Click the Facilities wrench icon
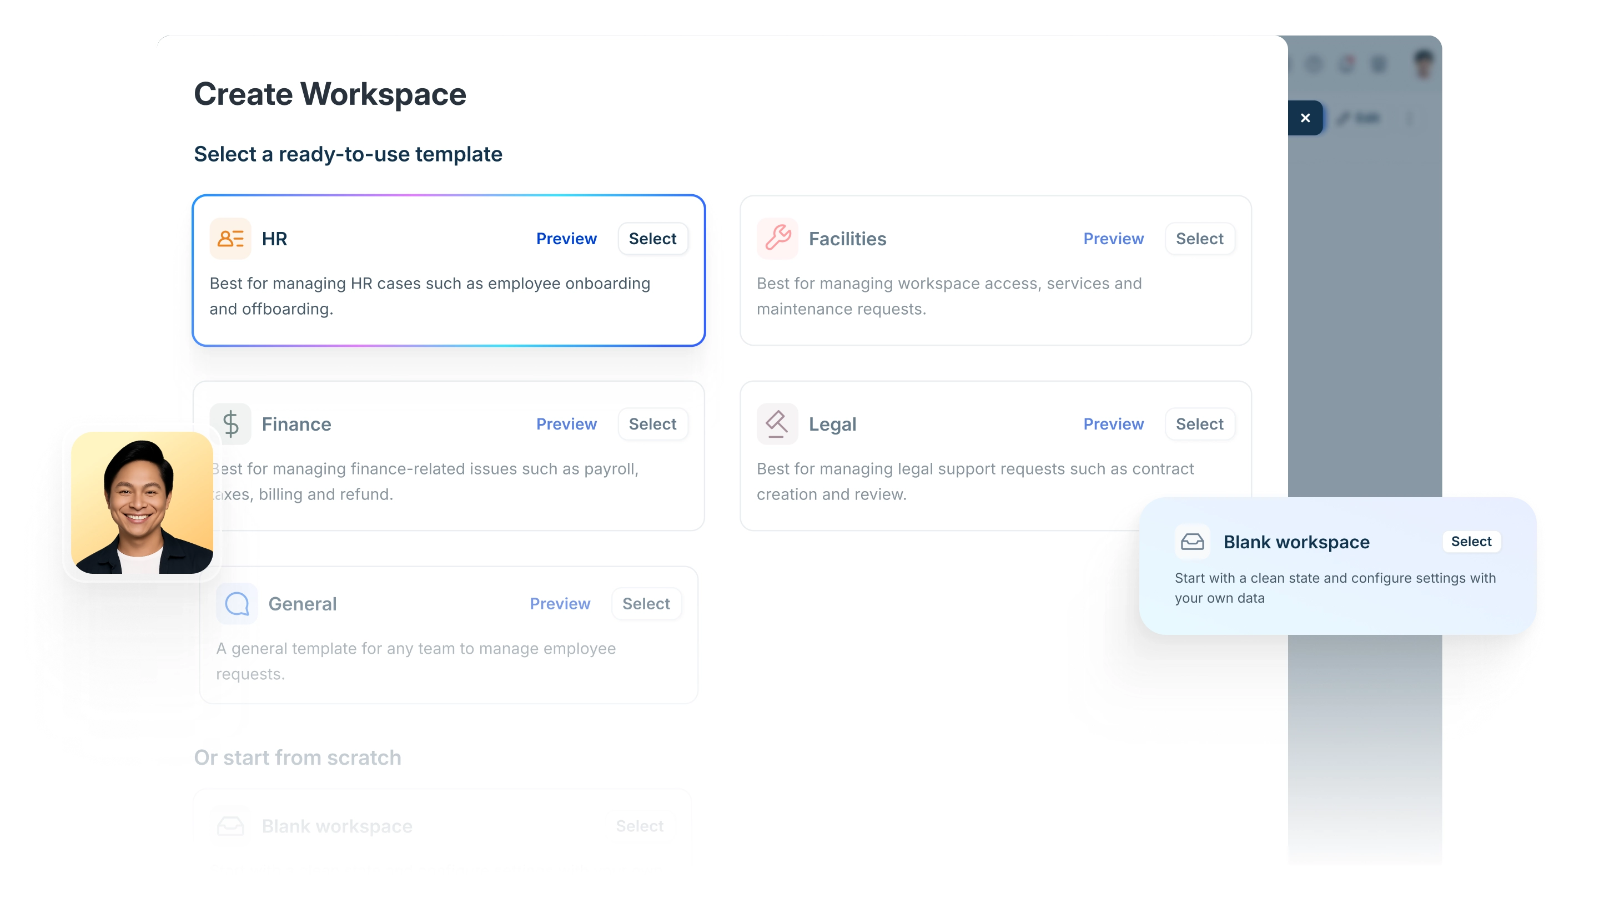 pyautogui.click(x=777, y=238)
